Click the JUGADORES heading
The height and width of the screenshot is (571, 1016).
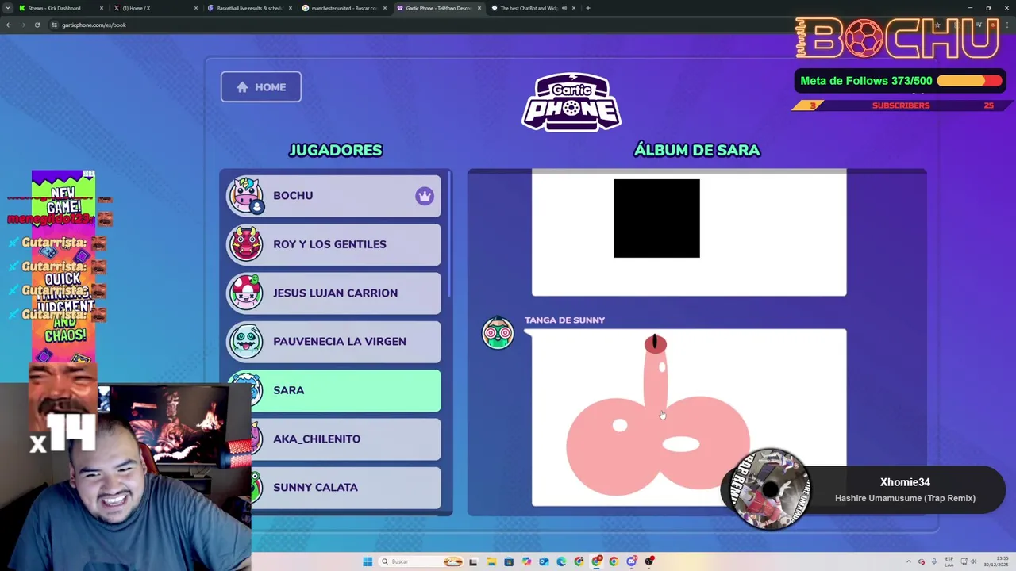point(336,150)
